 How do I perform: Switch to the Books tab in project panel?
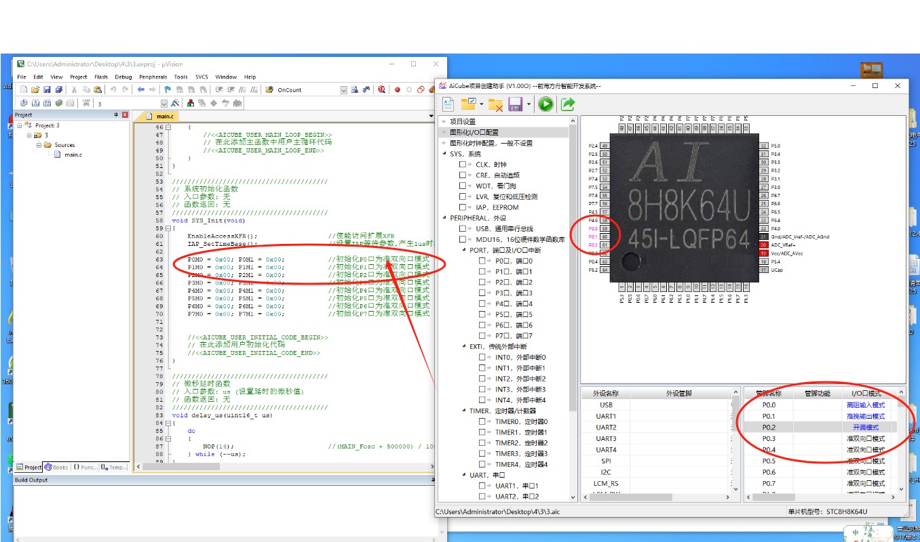click(x=57, y=467)
